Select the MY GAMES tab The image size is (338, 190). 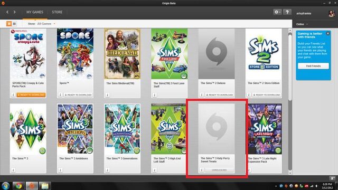point(35,12)
